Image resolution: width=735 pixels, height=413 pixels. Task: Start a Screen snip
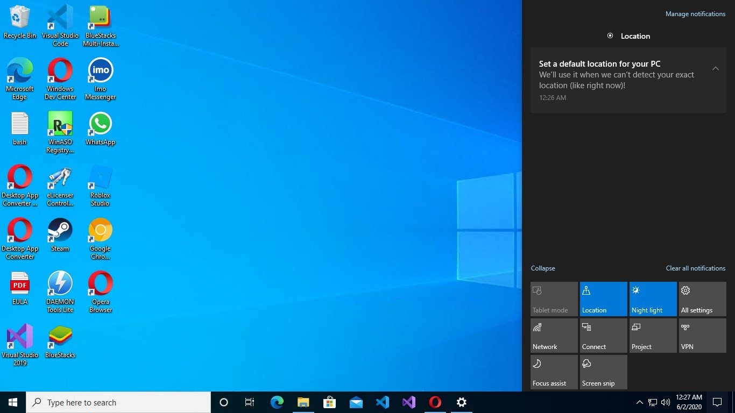pyautogui.click(x=604, y=372)
